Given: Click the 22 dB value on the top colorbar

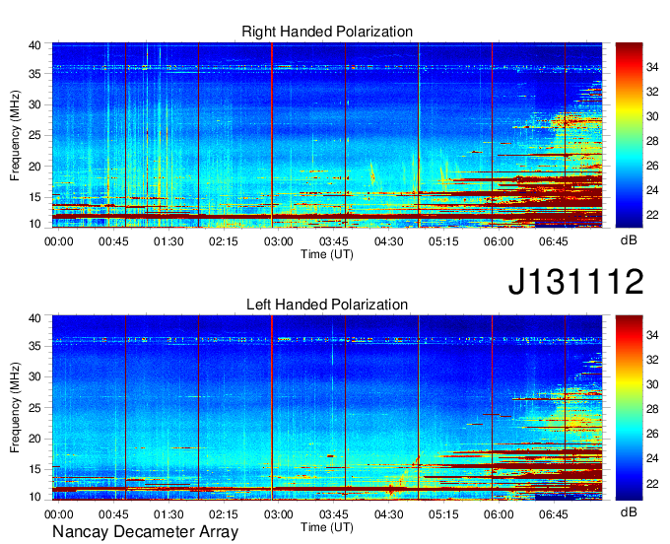Looking at the screenshot, I should point(652,215).
